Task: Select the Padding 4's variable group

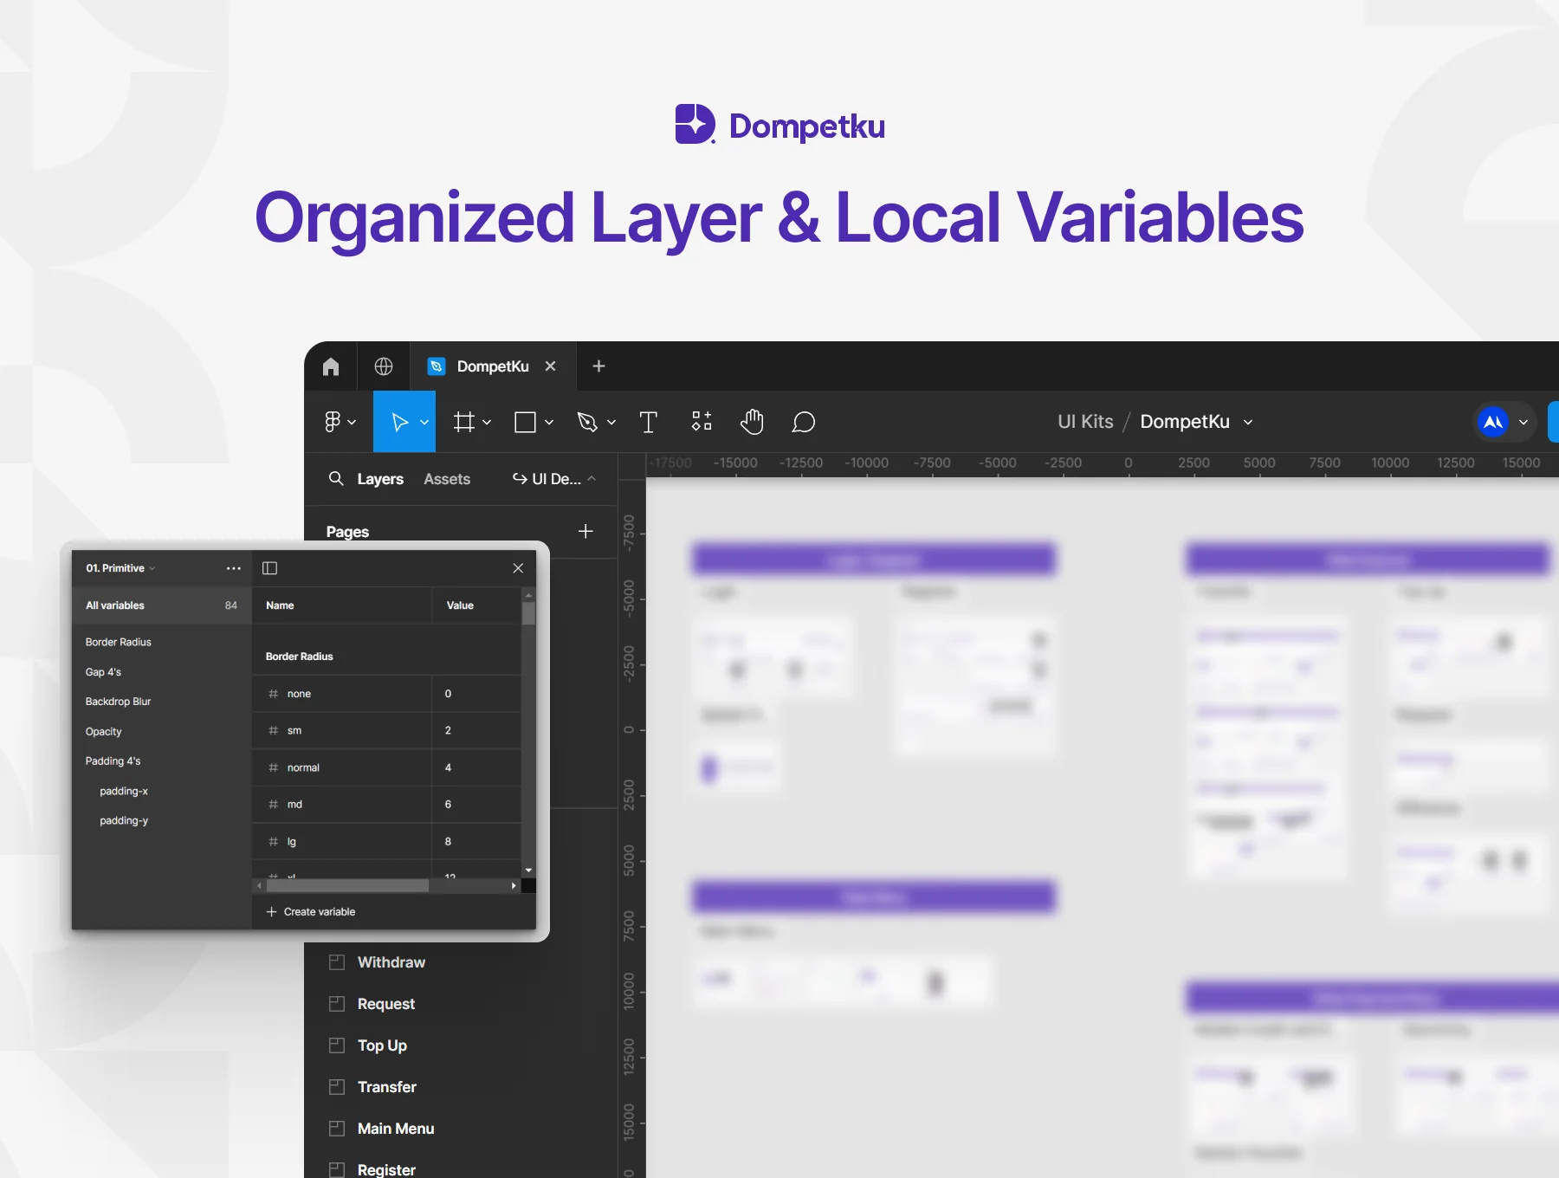Action: point(113,761)
